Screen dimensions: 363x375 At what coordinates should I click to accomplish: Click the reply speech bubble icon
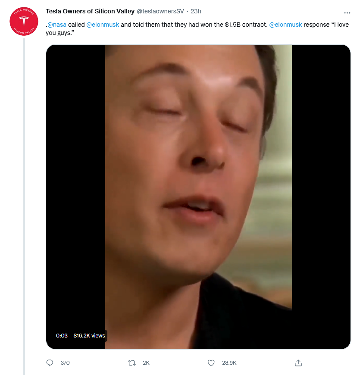click(50, 363)
